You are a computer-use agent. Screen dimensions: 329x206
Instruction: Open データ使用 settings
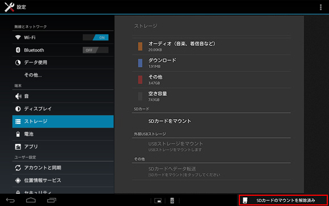tap(63, 62)
